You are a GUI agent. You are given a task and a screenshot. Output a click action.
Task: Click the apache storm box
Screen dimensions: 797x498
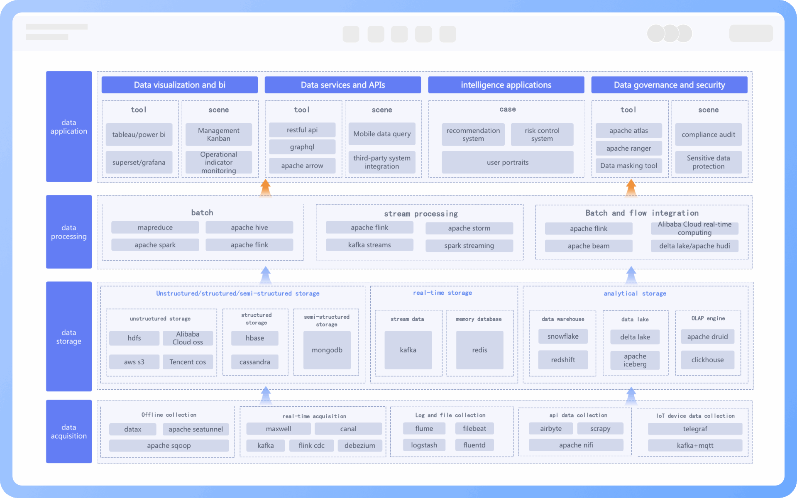pos(469,228)
